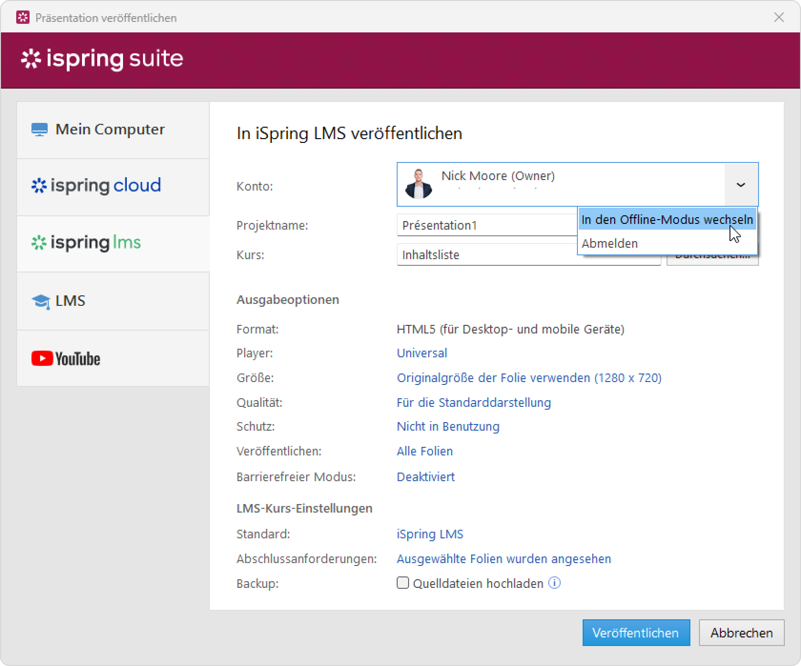Open the Alle Folien link
Screen dimensions: 801x666
tap(425, 451)
